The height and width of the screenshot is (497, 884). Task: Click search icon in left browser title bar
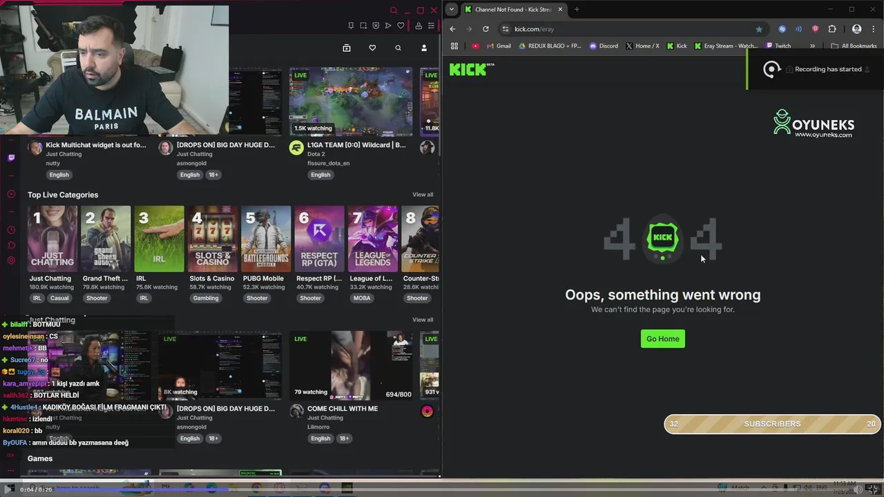coord(394,10)
